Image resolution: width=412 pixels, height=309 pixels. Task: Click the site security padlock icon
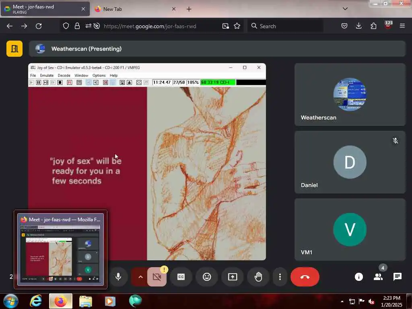pos(77,26)
